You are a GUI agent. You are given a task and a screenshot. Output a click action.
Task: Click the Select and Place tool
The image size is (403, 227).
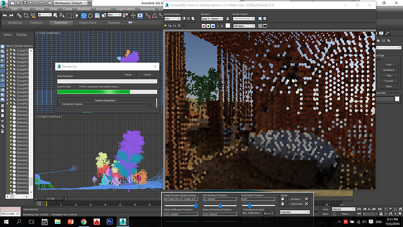point(104,15)
